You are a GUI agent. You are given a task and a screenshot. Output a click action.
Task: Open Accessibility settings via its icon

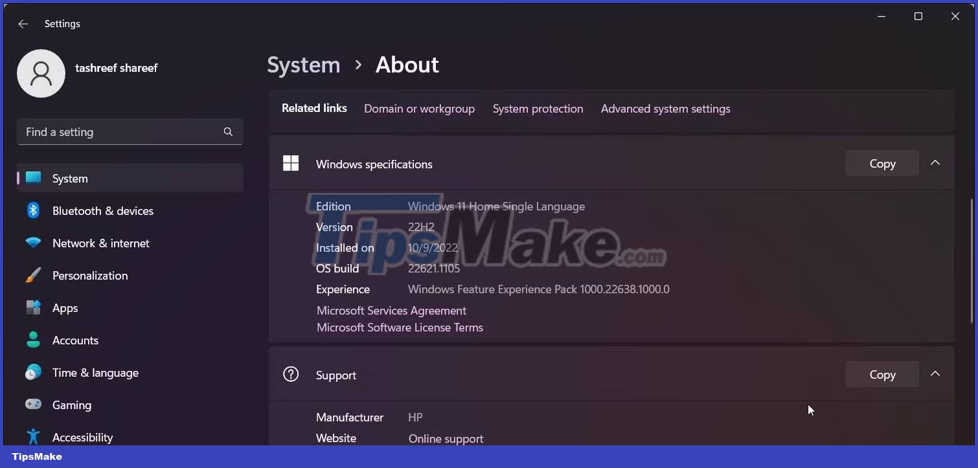click(x=33, y=437)
